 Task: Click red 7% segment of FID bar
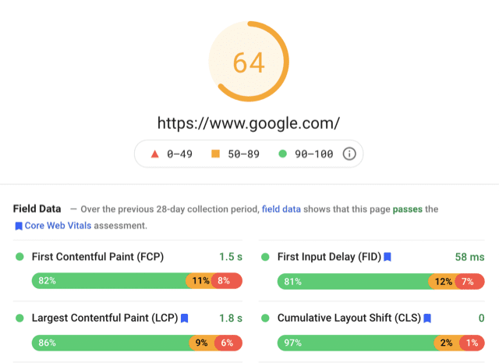coord(468,281)
